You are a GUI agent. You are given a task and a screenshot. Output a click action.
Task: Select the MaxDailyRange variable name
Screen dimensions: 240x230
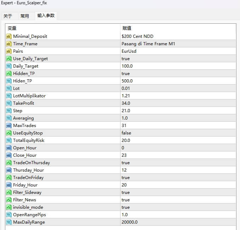pos(29,222)
